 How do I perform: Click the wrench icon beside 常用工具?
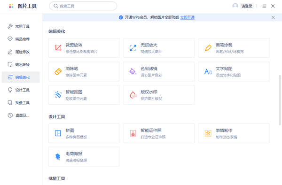click(10, 26)
